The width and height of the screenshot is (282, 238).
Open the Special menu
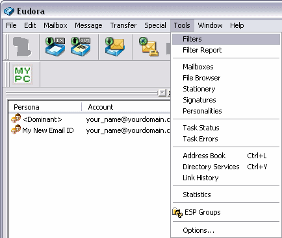(x=155, y=25)
